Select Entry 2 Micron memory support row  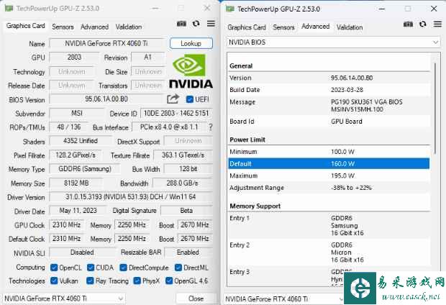(x=329, y=252)
